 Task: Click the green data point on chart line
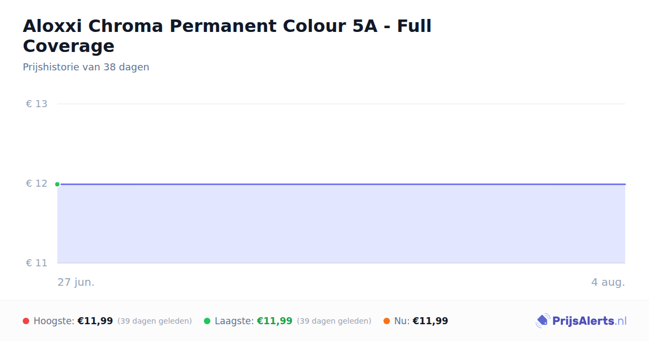tap(57, 184)
